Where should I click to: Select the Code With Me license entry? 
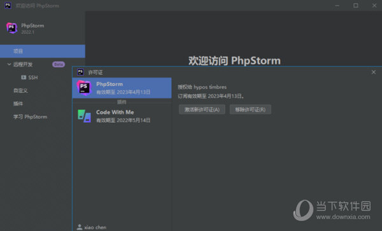point(122,116)
